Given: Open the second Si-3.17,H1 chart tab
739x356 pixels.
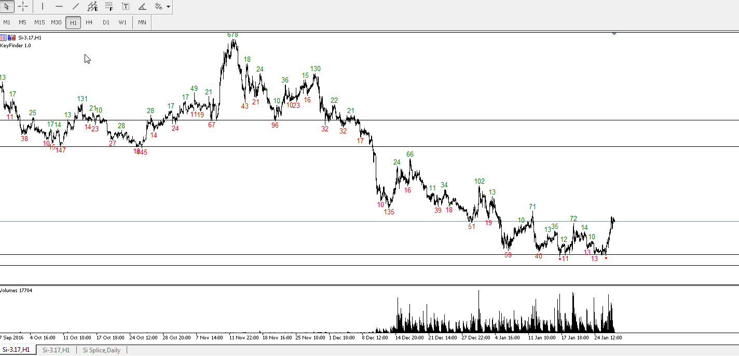Looking at the screenshot, I should 56,350.
